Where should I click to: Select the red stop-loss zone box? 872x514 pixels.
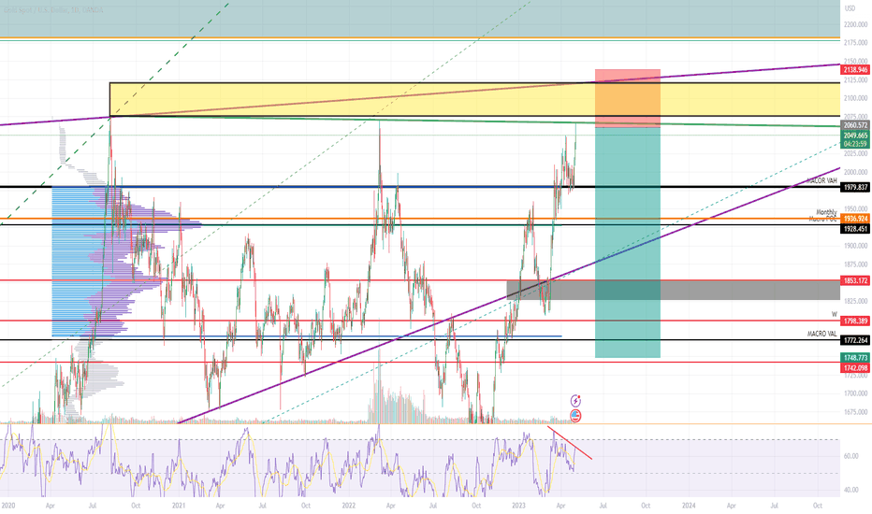(x=627, y=98)
